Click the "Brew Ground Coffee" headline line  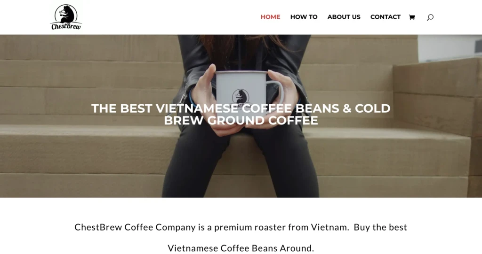(x=241, y=120)
